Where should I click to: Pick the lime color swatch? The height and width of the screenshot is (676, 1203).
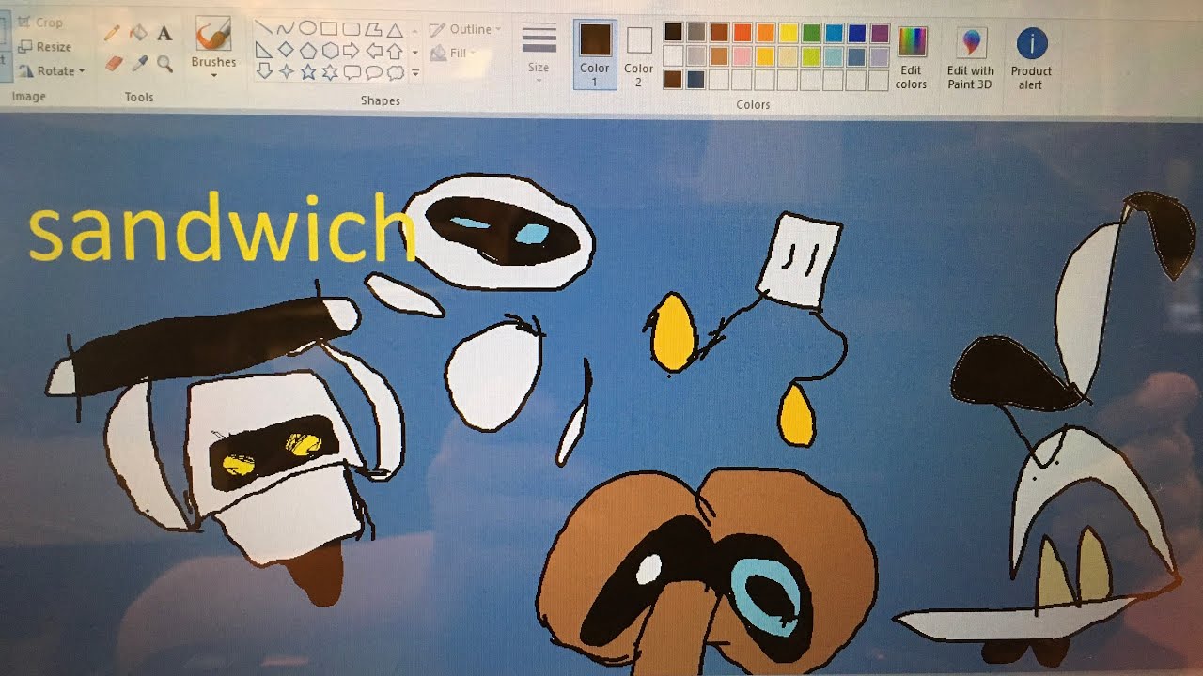tap(811, 56)
